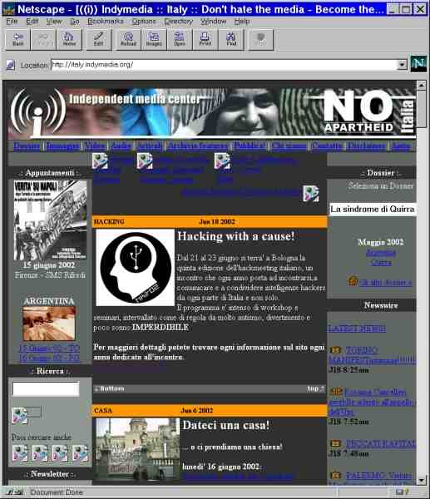Image resolution: width=430 pixels, height=499 pixels.
Task: Click the newswire icon beside the PALERMO headline
Action: (x=335, y=475)
